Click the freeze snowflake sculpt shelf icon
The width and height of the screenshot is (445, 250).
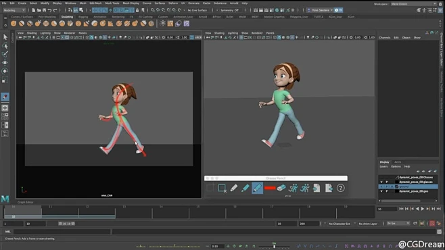pyautogui.click(x=162, y=24)
